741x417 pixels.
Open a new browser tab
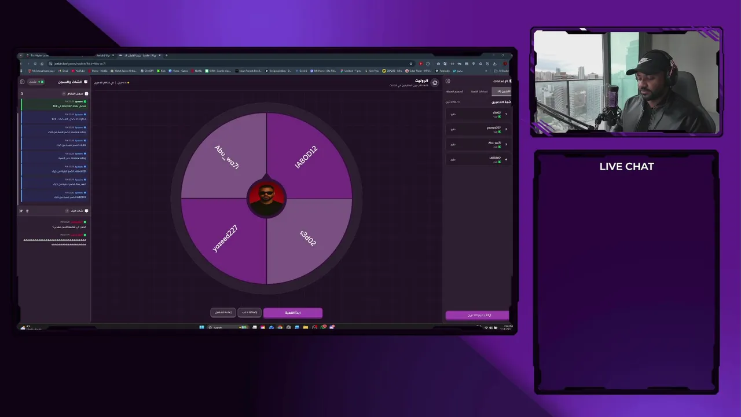[167, 56]
